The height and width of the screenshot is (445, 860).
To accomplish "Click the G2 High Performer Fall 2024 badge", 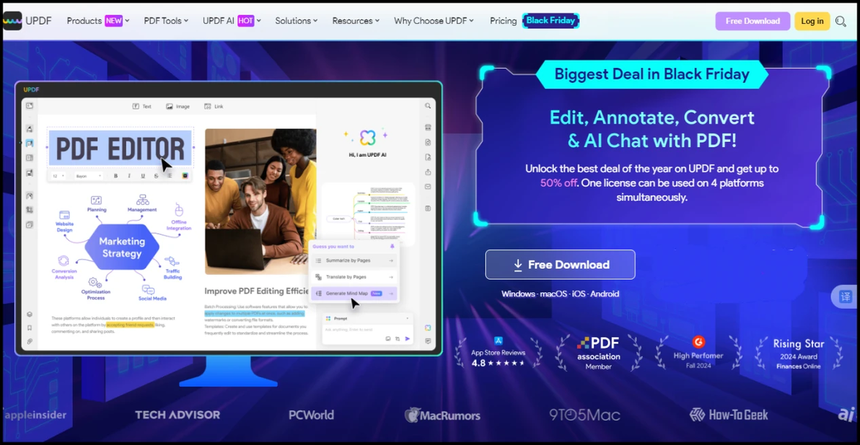I will pyautogui.click(x=698, y=353).
